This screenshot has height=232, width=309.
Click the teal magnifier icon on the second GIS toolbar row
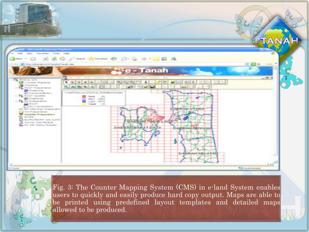(x=66, y=87)
